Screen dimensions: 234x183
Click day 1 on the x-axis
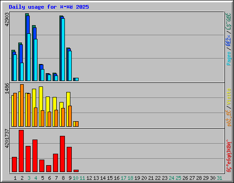coord(15,178)
